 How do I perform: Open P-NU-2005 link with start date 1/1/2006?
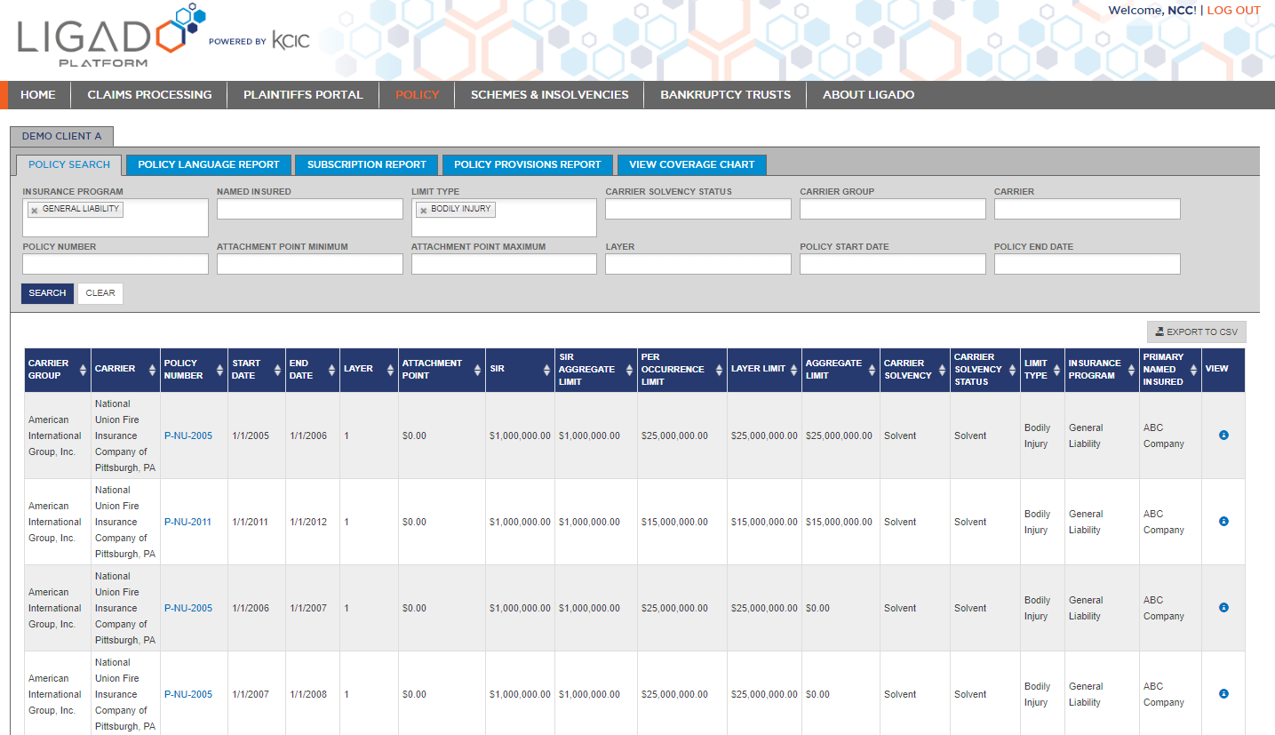[x=188, y=608]
